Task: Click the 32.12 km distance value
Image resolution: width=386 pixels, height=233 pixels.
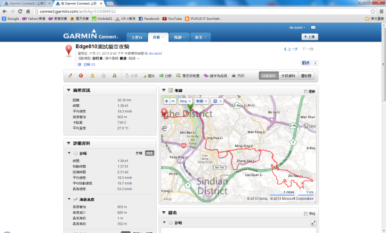Action: [124, 100]
